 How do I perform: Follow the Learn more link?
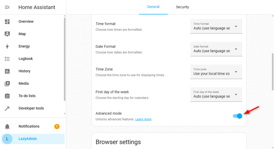[x=143, y=119]
